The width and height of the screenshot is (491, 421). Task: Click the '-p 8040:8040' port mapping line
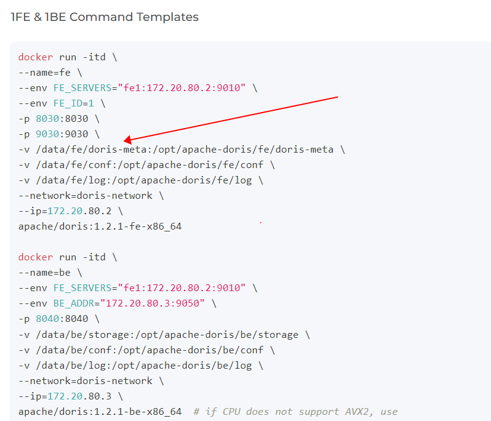(x=59, y=319)
